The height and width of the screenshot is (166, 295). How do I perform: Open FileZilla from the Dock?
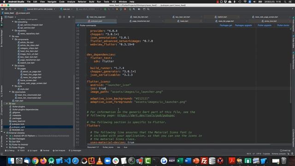204,161
